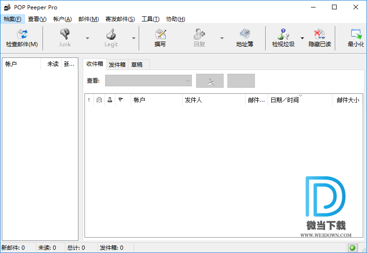The width and height of the screenshot is (367, 253).
Task: Click 新... header in accounts panel
Action: pyautogui.click(x=70, y=64)
